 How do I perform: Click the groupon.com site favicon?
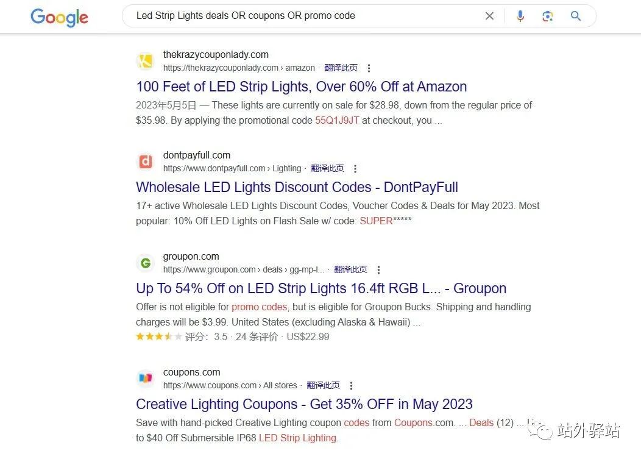pos(146,263)
